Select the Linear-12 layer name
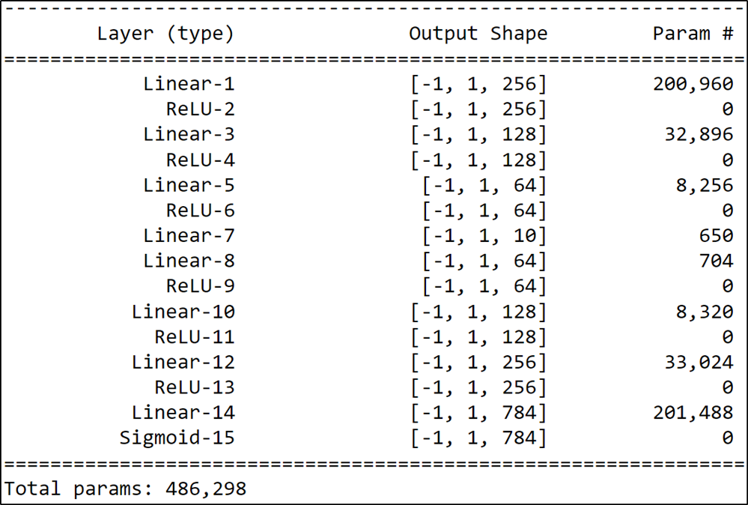748x505 pixels. click(183, 363)
